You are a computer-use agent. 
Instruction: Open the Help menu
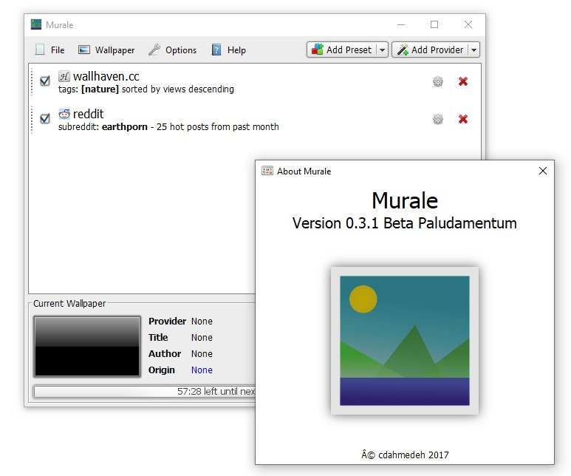[x=229, y=50]
